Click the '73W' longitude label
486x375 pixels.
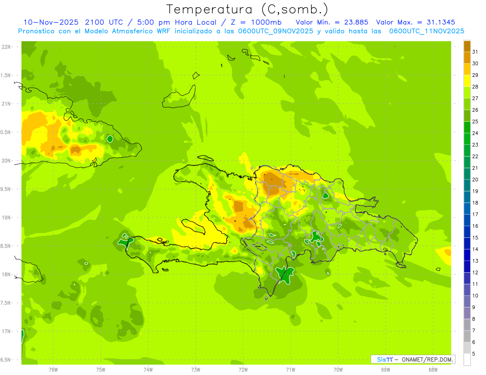click(x=196, y=370)
